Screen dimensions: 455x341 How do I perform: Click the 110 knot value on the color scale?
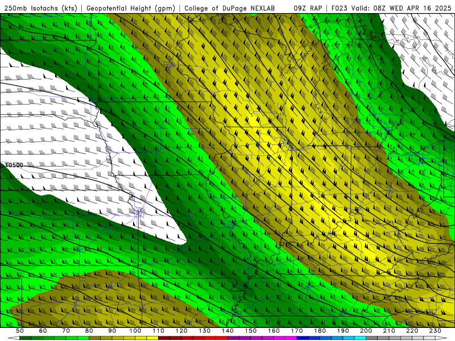tap(159, 331)
